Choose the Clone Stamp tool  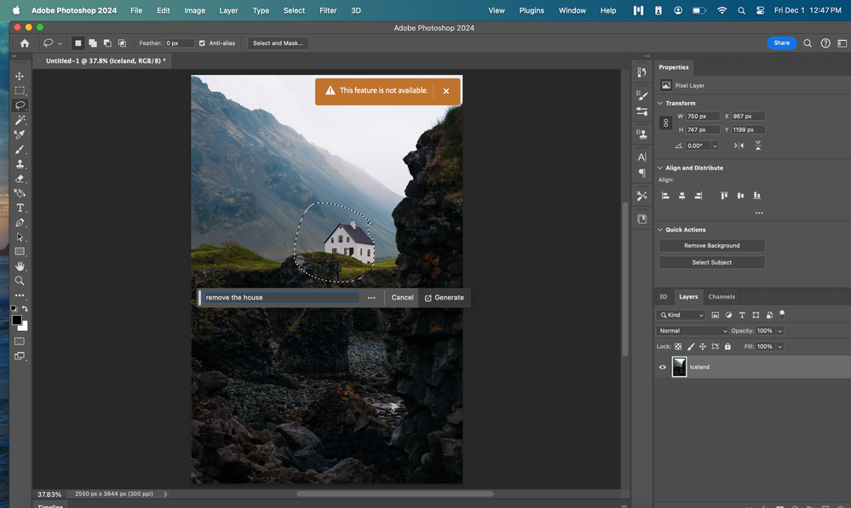tap(20, 164)
